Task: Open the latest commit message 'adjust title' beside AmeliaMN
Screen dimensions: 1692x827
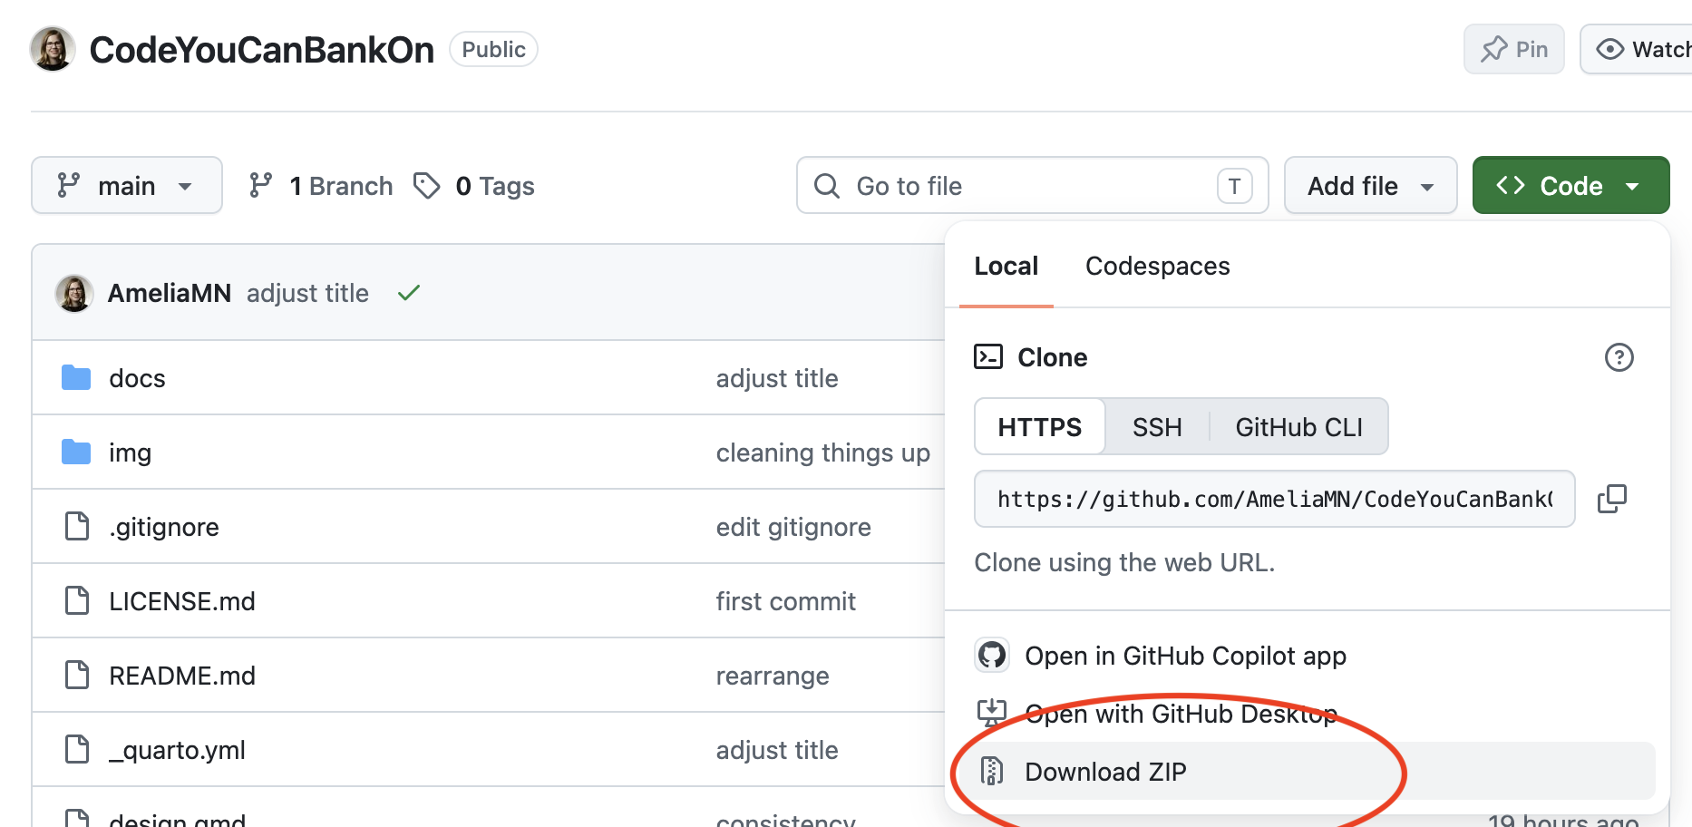Action: coord(307,293)
